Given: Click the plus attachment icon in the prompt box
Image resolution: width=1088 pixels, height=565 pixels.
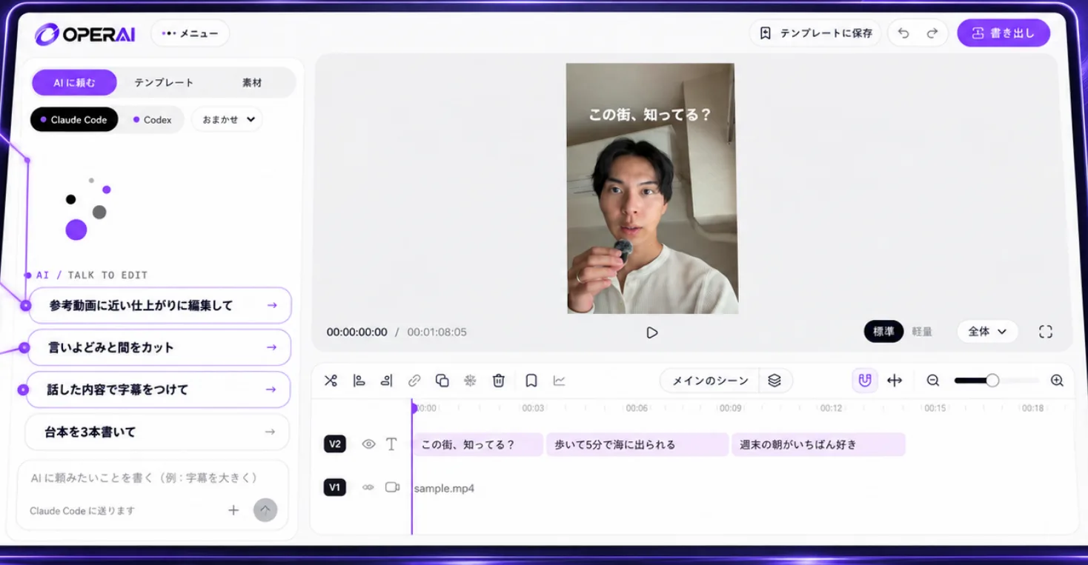Looking at the screenshot, I should [x=233, y=510].
